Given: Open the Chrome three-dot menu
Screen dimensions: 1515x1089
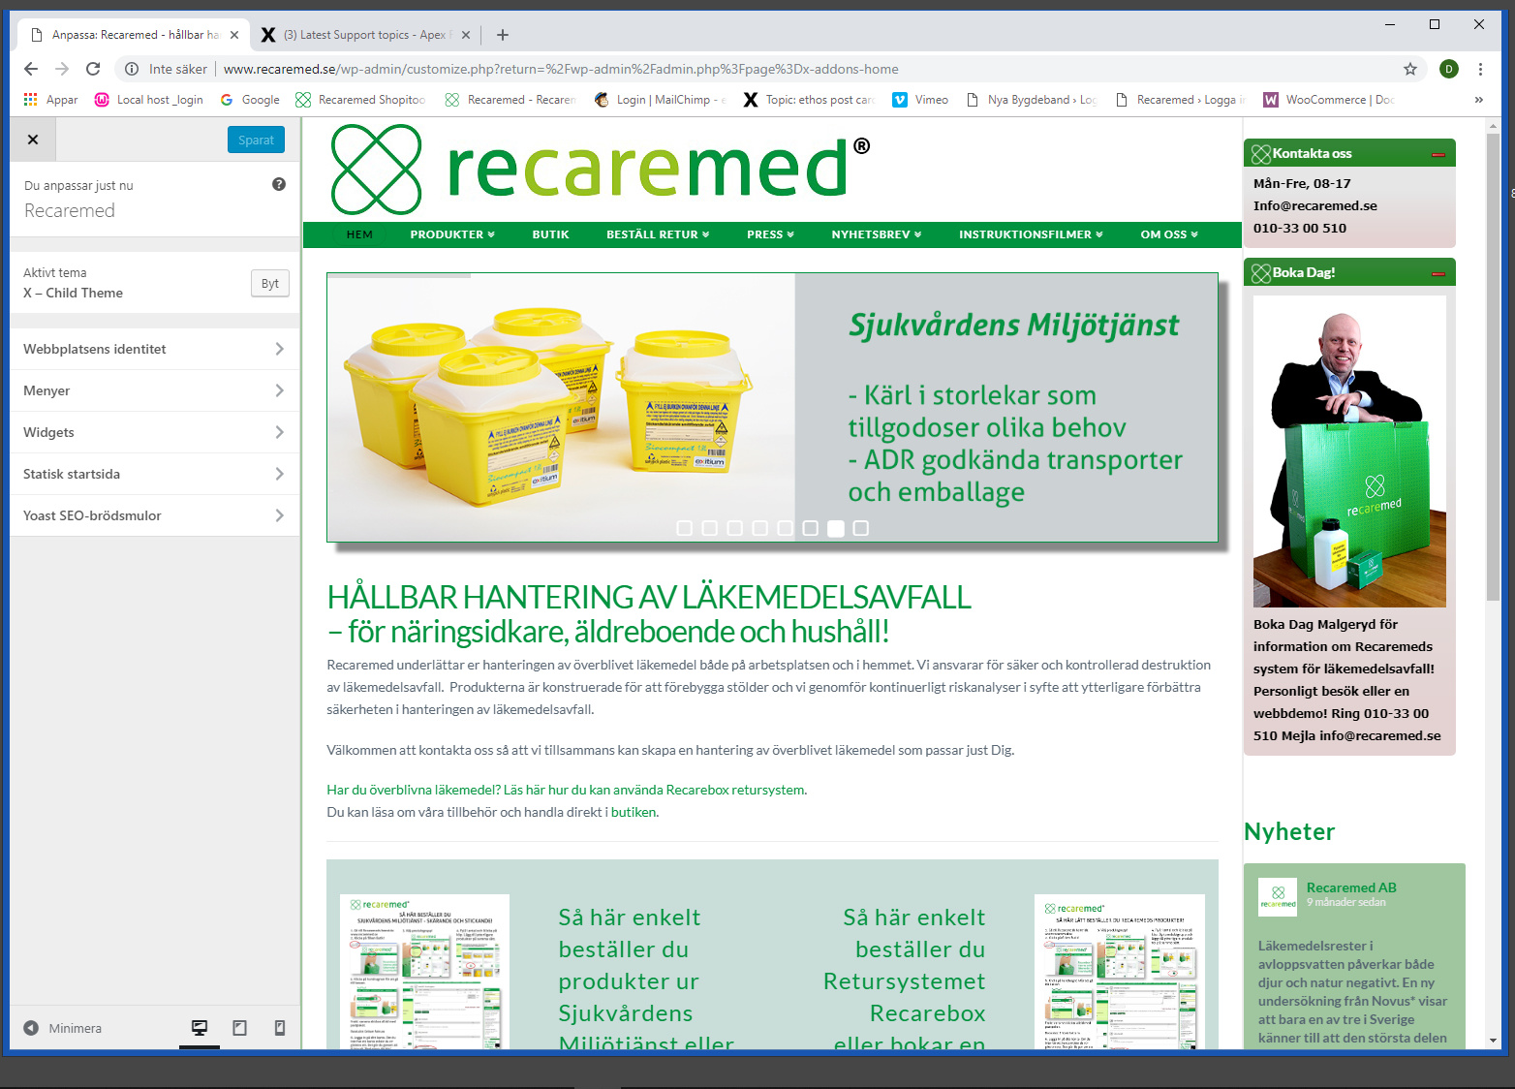Looking at the screenshot, I should click(x=1480, y=69).
